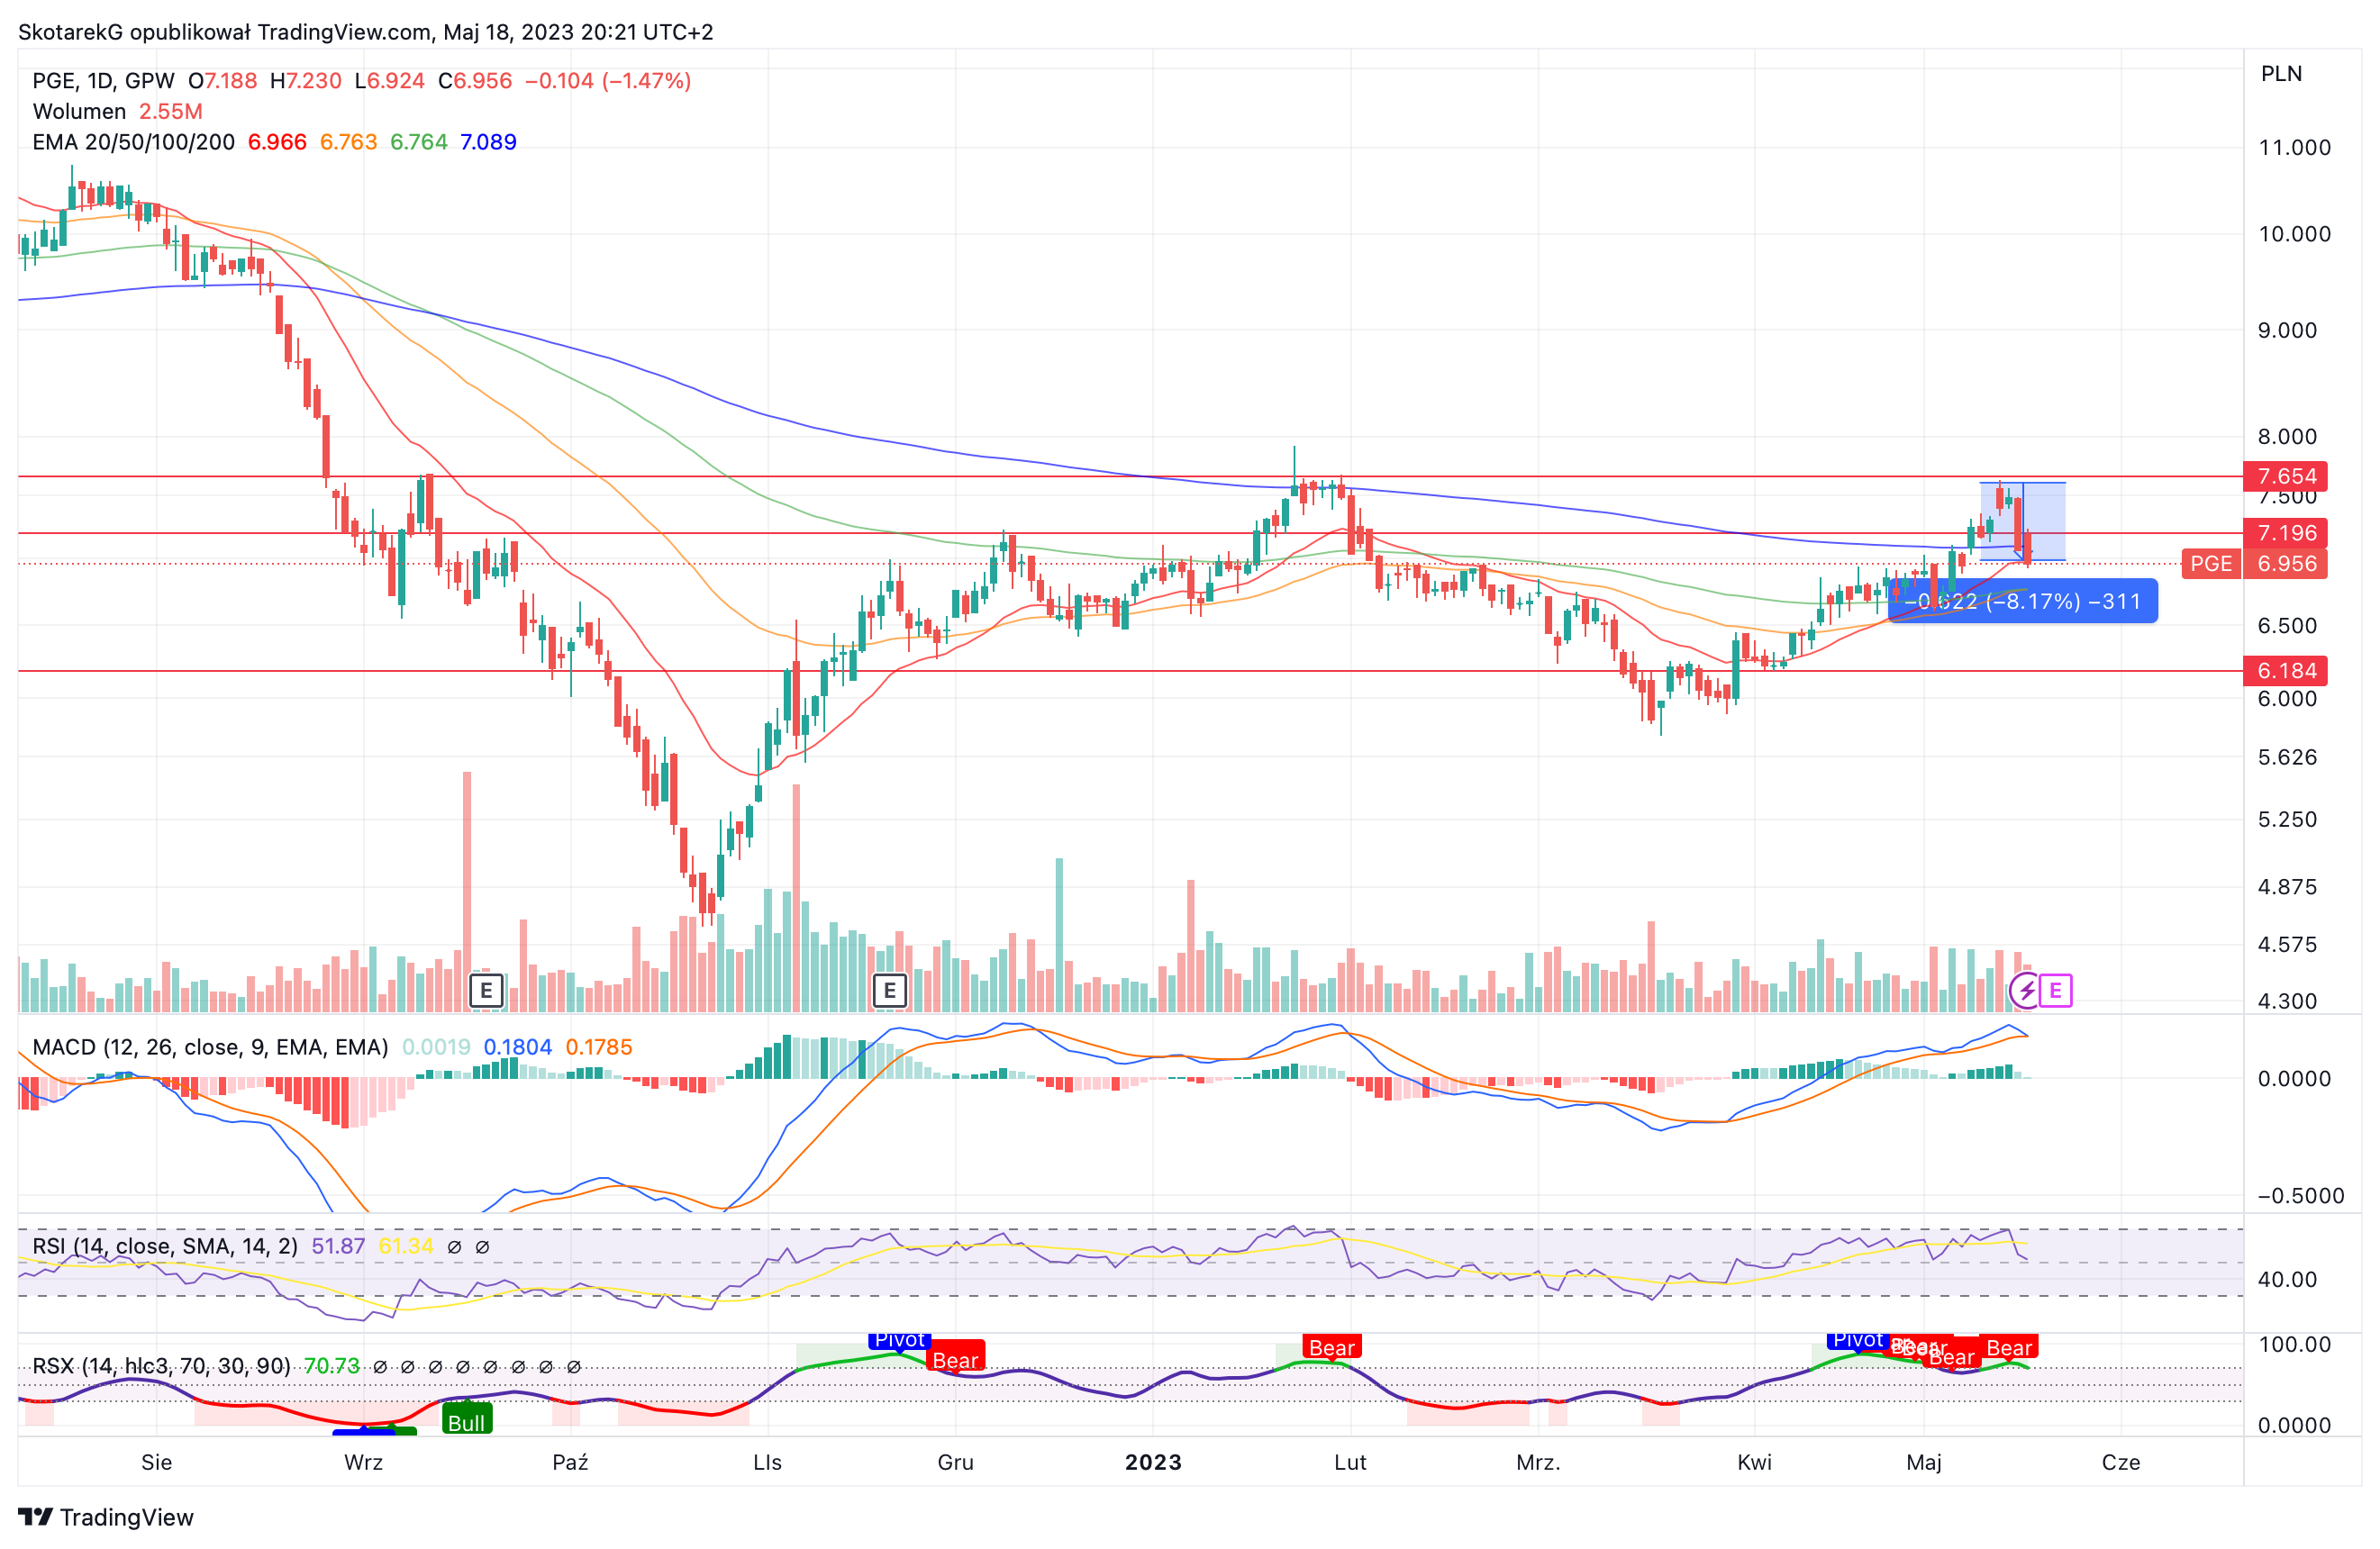Click the rightmost Bear label on RSX
This screenshot has width=2380, height=1549.
(x=2009, y=1347)
